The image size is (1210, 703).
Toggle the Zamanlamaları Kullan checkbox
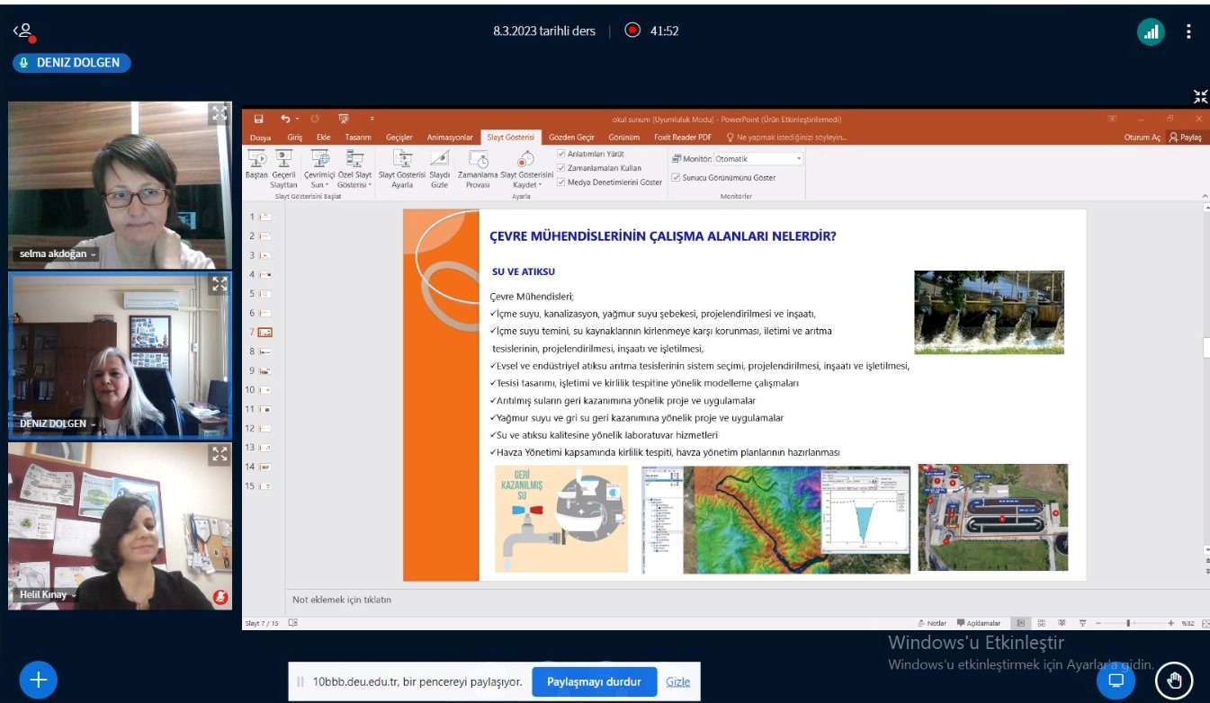pyautogui.click(x=561, y=168)
